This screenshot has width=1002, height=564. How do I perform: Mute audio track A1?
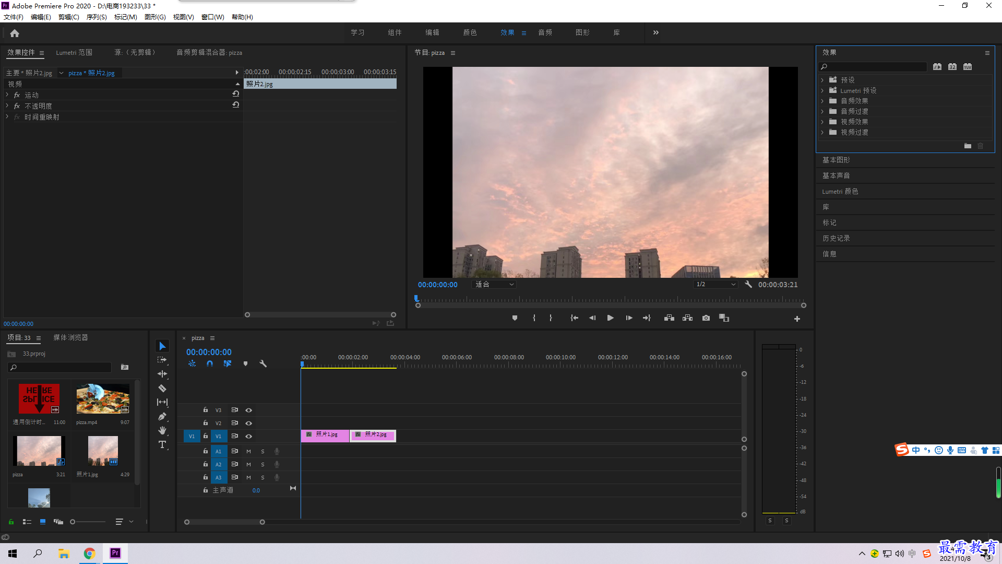248,451
